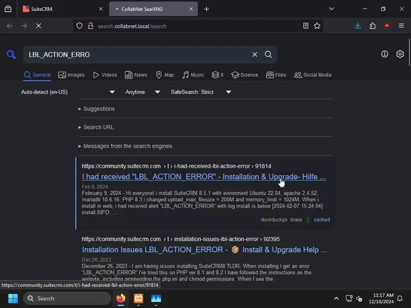
Task: Click the second result's URL breadcrumb
Action: tap(181, 239)
